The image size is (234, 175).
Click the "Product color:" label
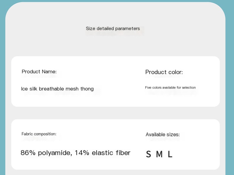tap(164, 72)
